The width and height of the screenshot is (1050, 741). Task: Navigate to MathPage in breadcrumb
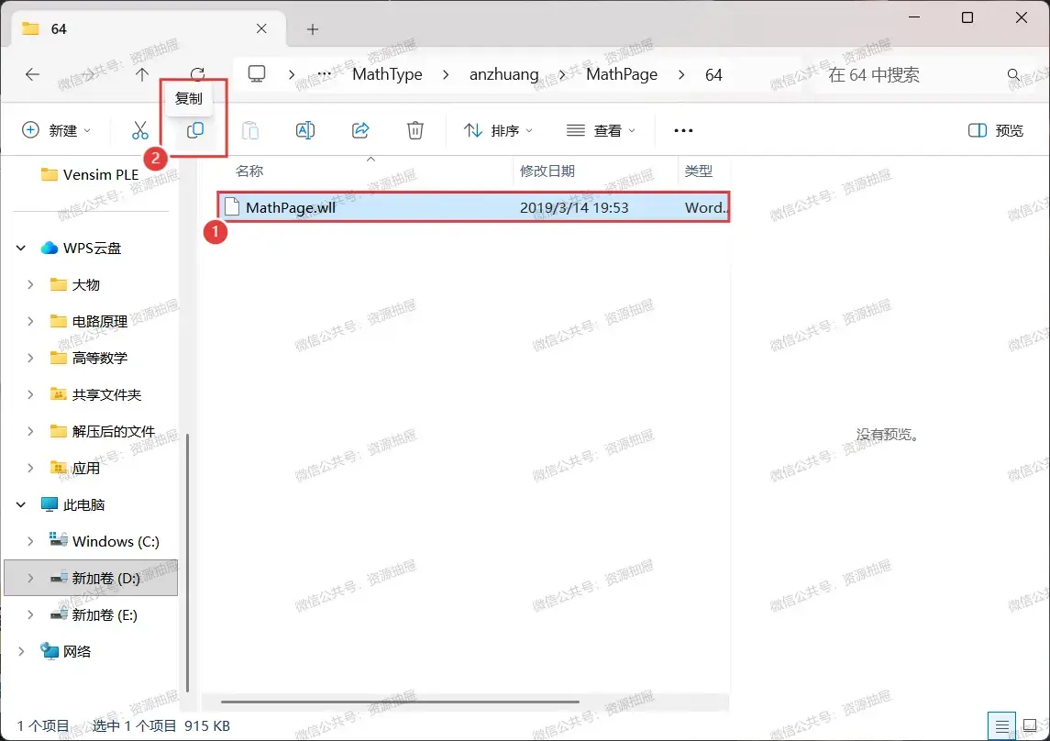tap(622, 74)
